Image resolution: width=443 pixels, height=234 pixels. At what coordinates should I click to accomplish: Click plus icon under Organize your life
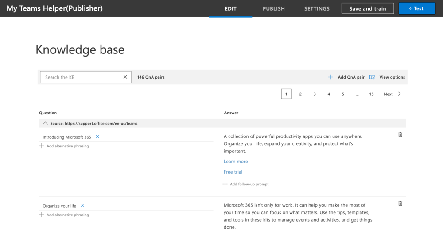coord(42,215)
